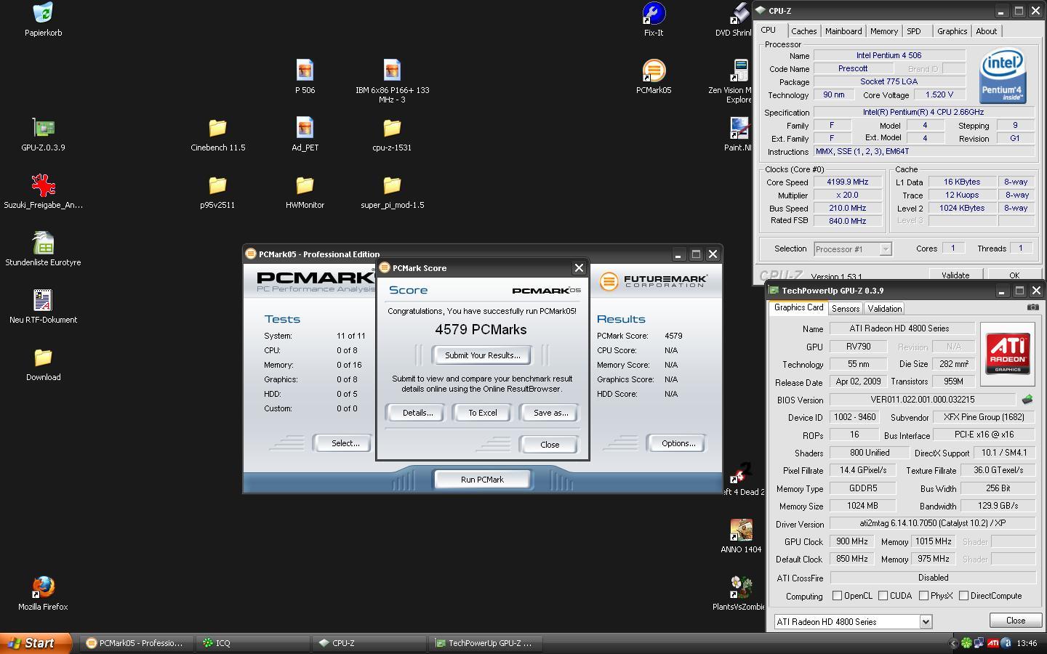
Task: Click the ATI tray icon in system tray
Action: pos(993,643)
